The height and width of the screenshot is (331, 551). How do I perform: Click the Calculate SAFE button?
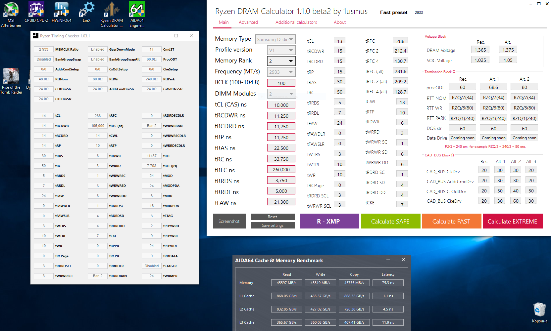point(390,221)
